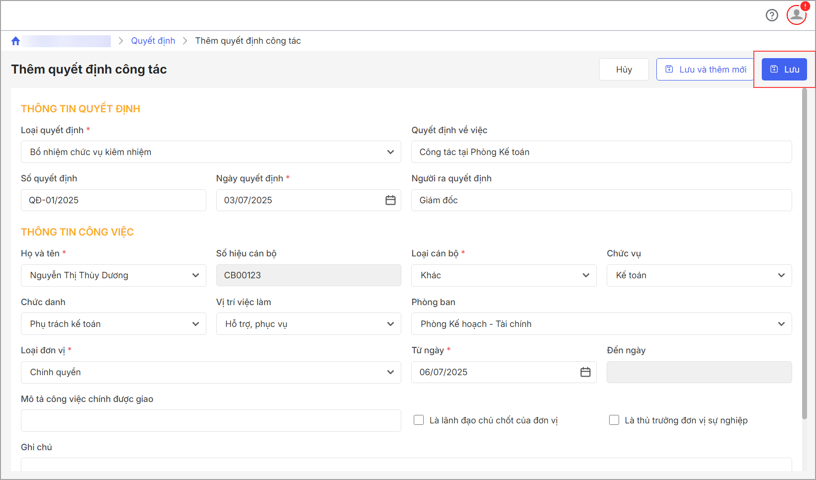The image size is (816, 480).
Task: Expand the Loại quyết định dropdown
Action: (x=211, y=152)
